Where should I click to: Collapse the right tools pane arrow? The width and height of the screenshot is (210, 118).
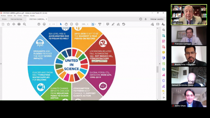160,64
